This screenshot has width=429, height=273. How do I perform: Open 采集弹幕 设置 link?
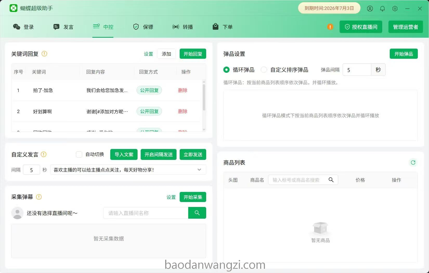coord(171,197)
